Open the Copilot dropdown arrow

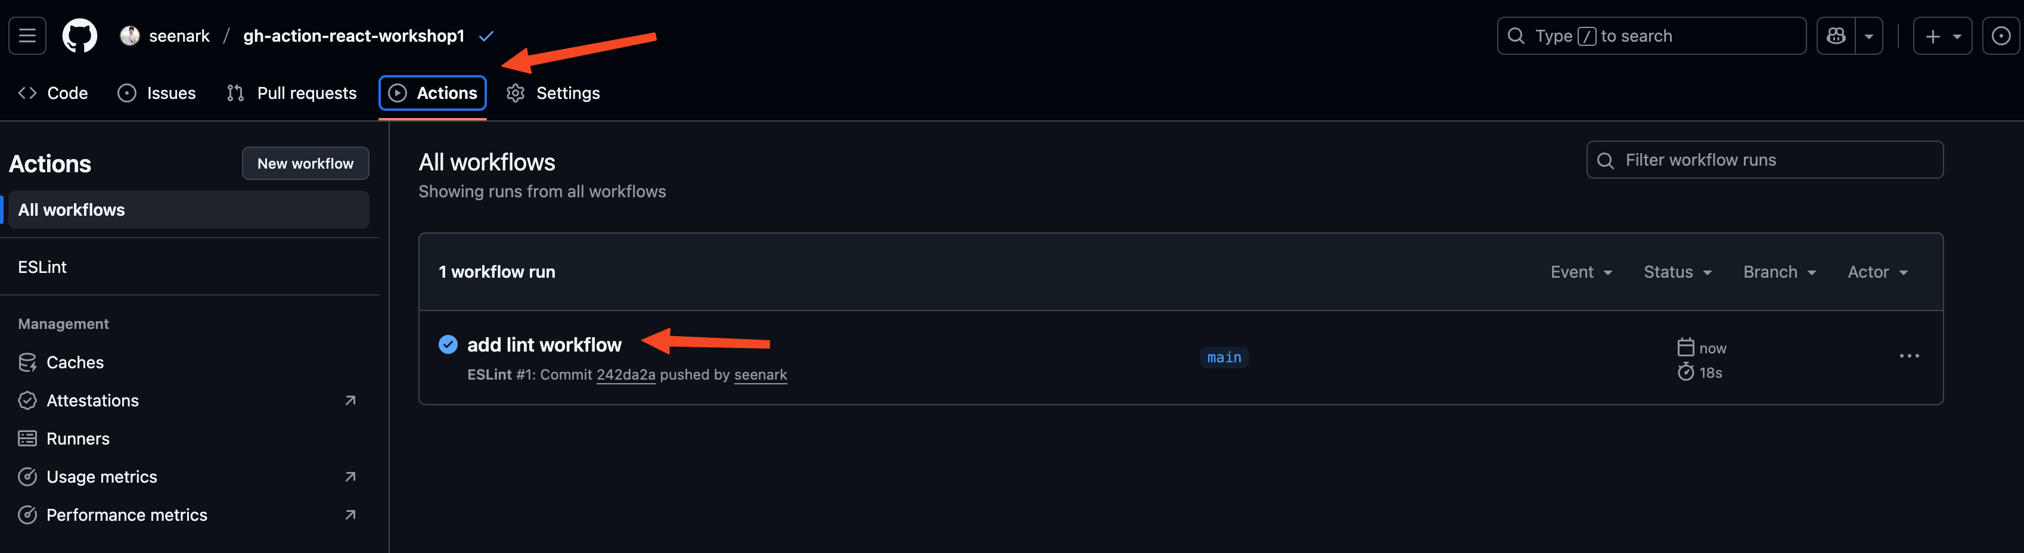(x=1869, y=36)
